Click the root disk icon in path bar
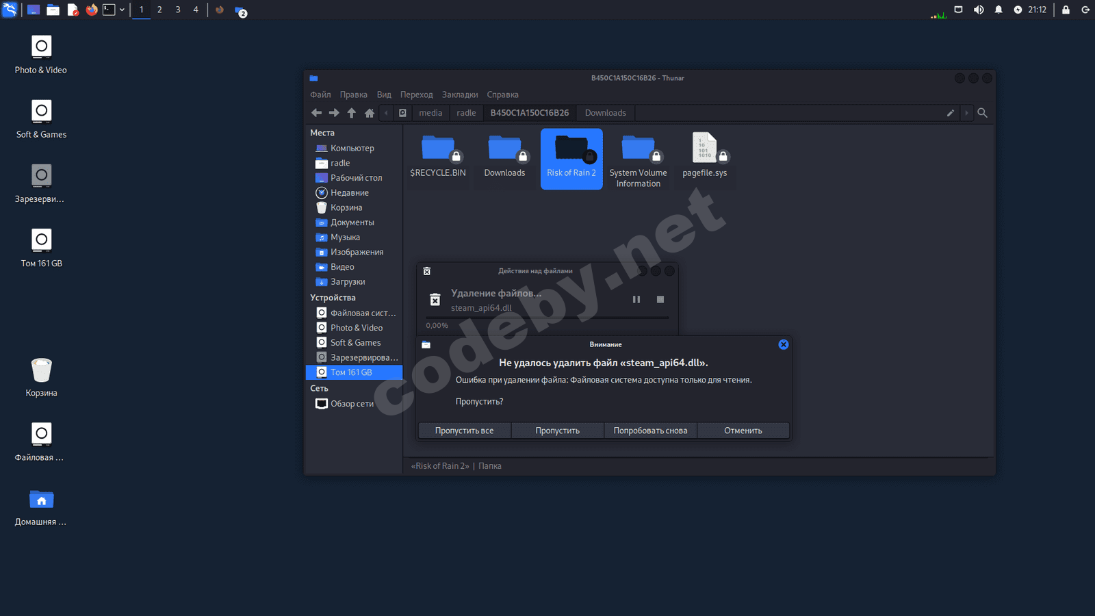Viewport: 1095px width, 616px height. [402, 113]
